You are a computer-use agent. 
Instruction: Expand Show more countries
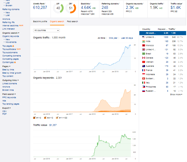176,95
